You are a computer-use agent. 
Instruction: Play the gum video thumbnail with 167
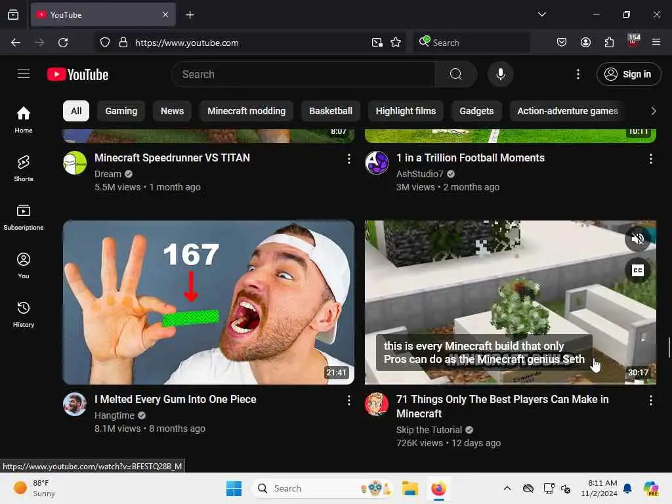click(209, 302)
